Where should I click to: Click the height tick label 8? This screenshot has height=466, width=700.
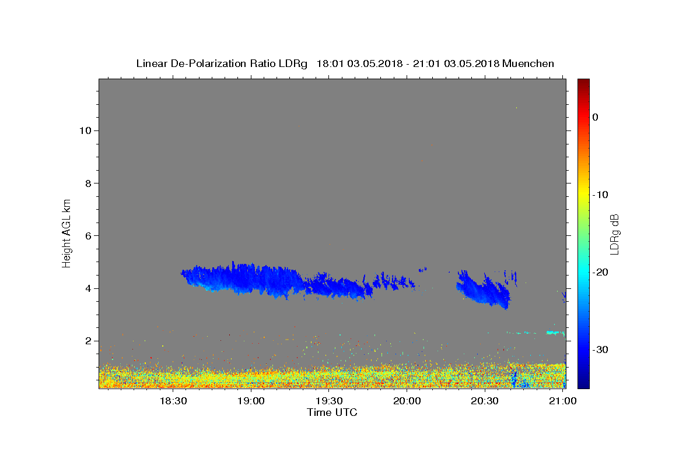click(x=87, y=183)
